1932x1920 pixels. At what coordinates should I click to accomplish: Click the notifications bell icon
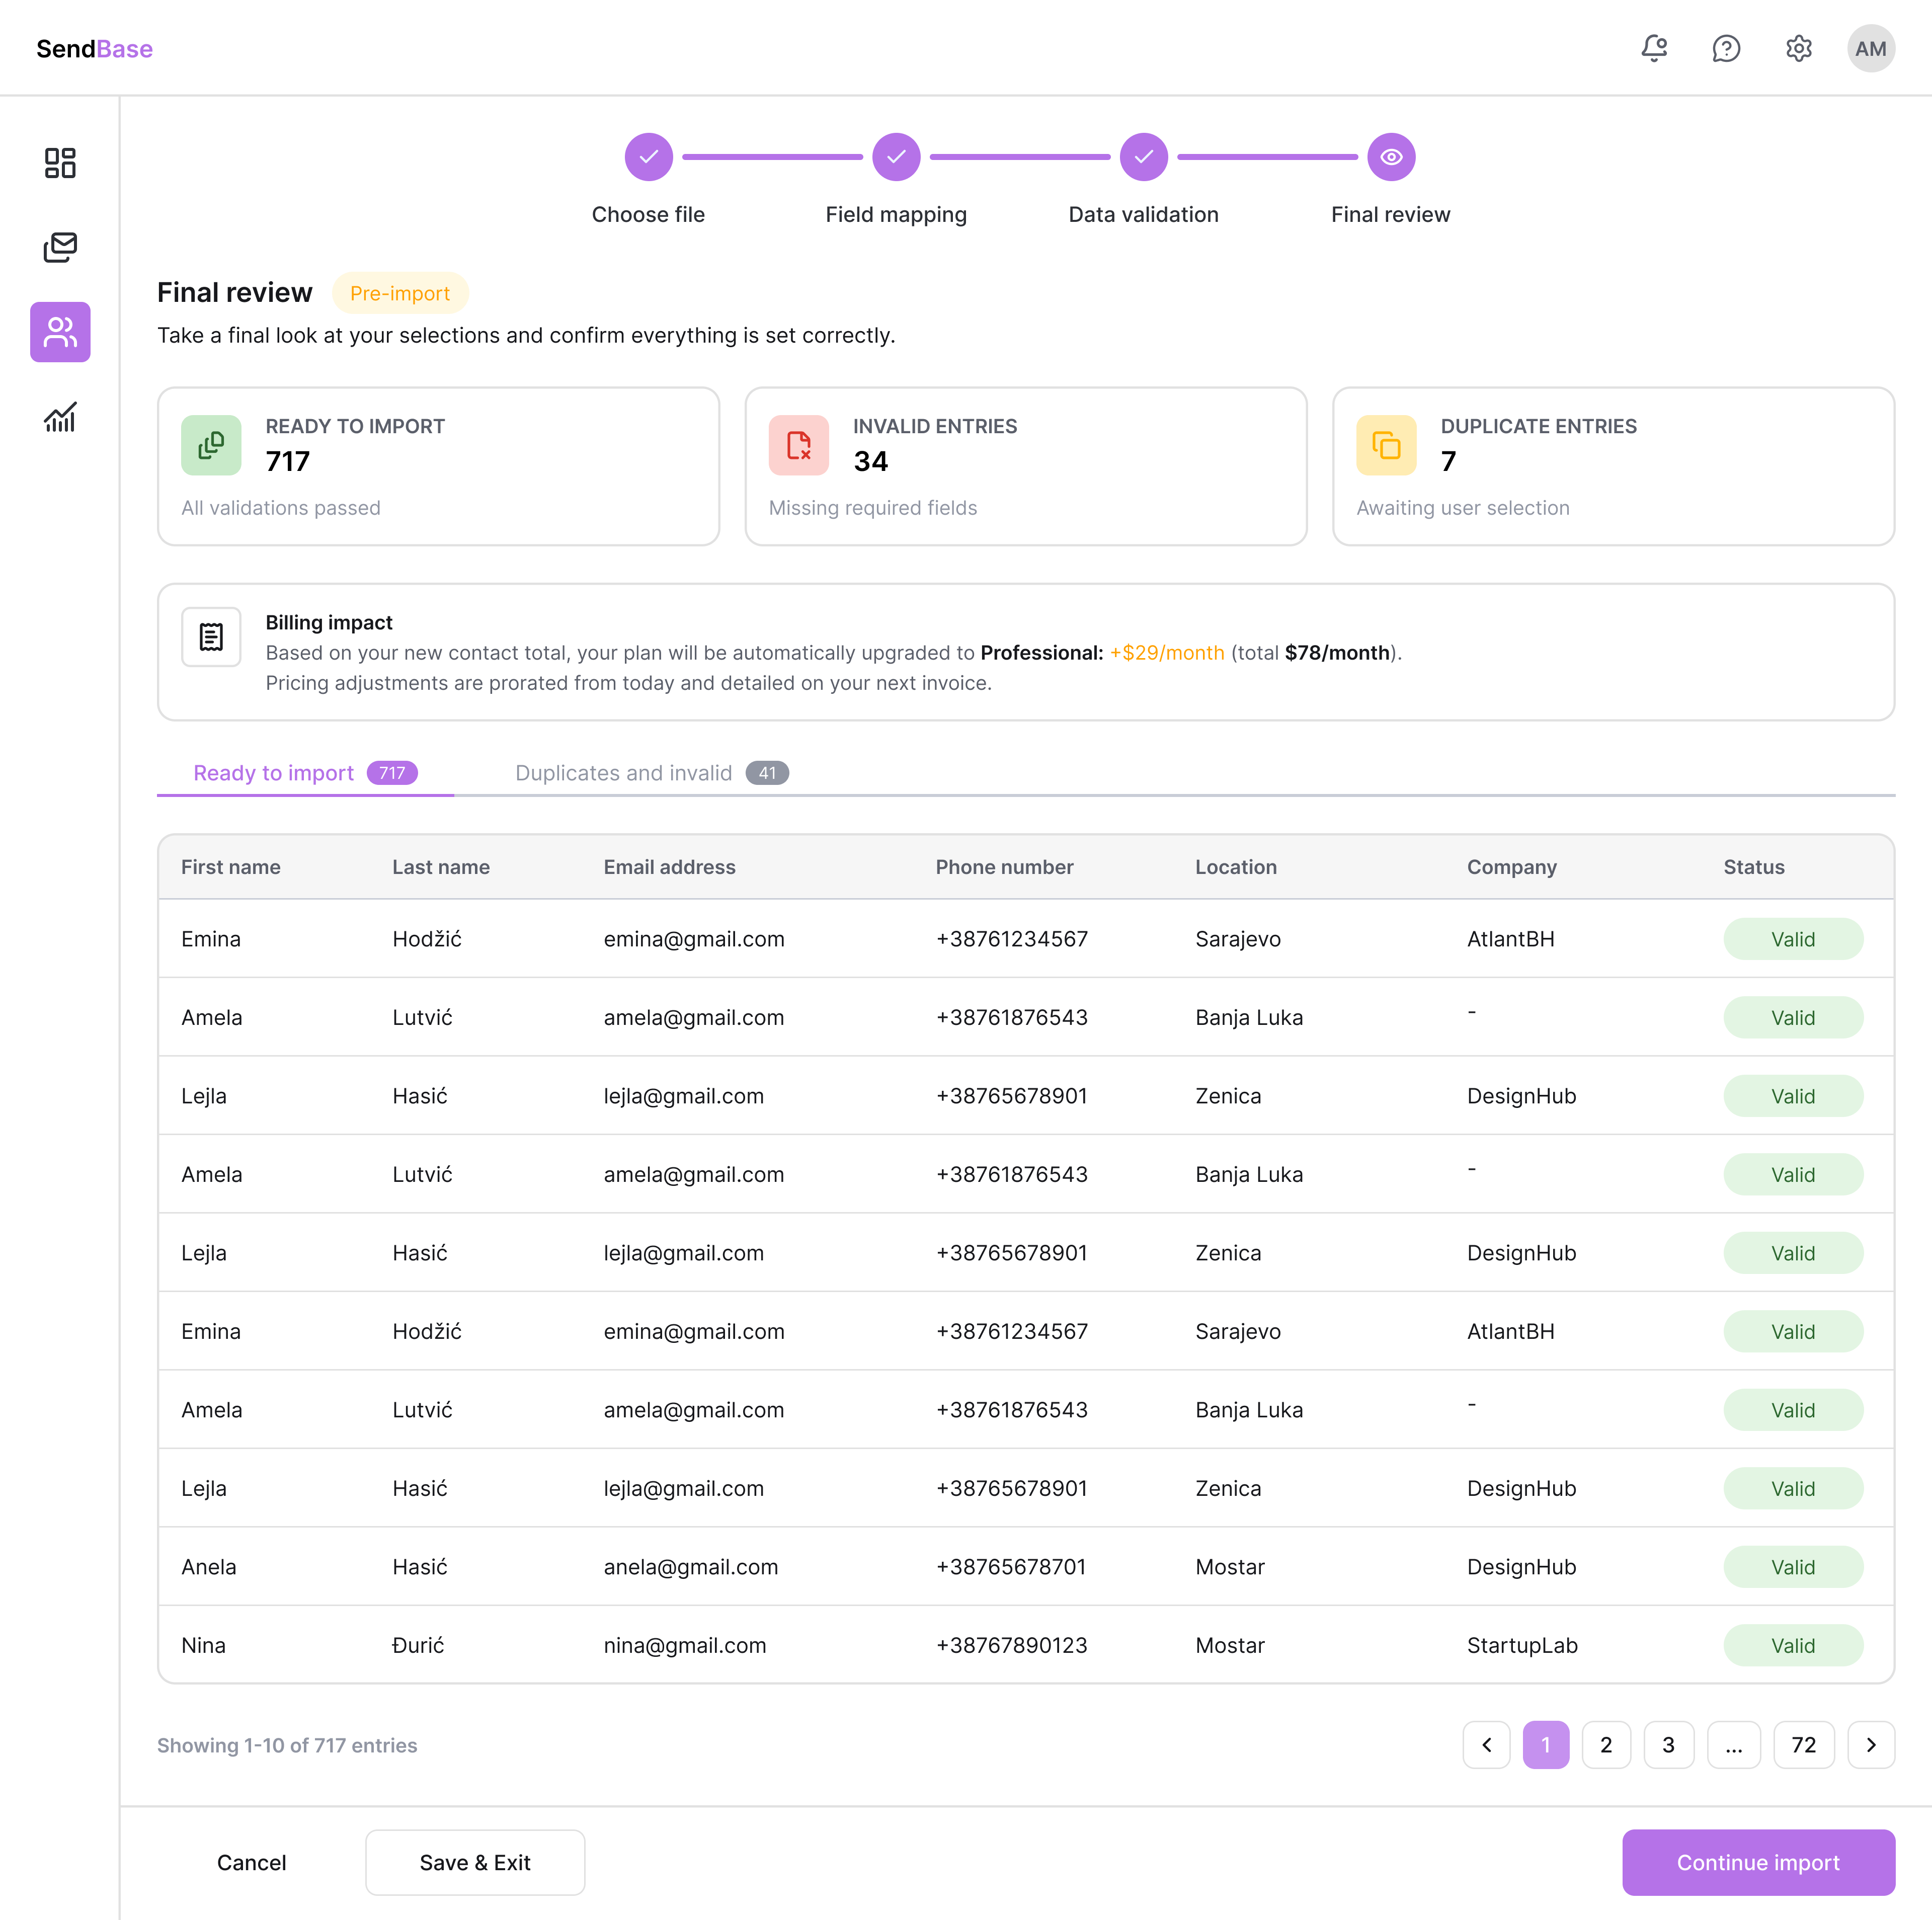click(x=1654, y=48)
